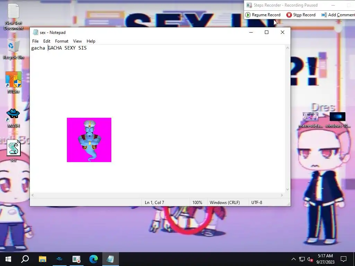Click the Steps Recorder title bar icon

pos(249,5)
